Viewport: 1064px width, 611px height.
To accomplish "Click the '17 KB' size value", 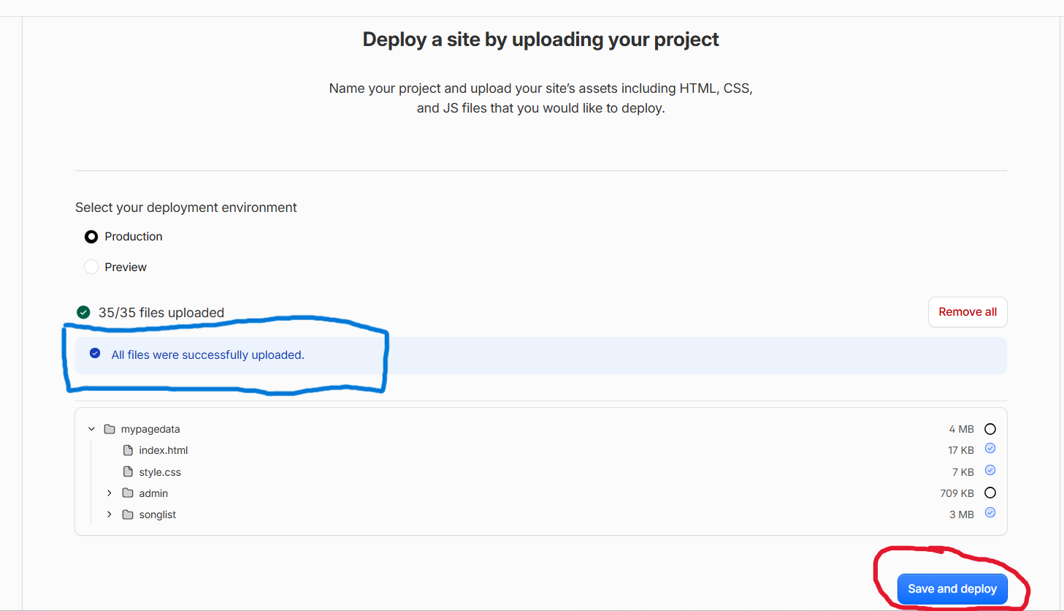I will click(x=961, y=450).
